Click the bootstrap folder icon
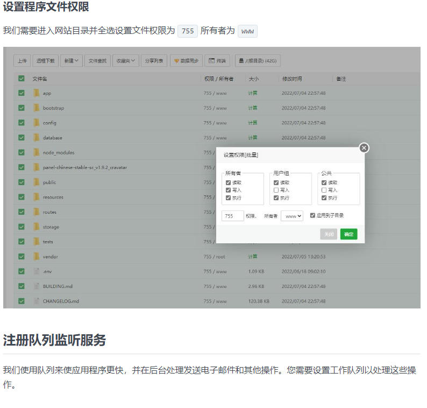 36,108
